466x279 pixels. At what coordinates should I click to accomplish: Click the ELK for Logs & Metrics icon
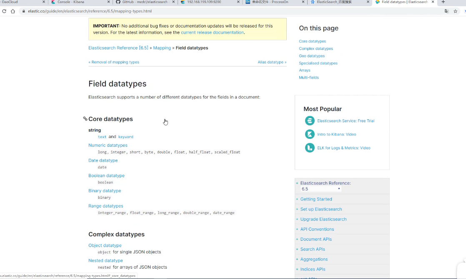pos(310,148)
